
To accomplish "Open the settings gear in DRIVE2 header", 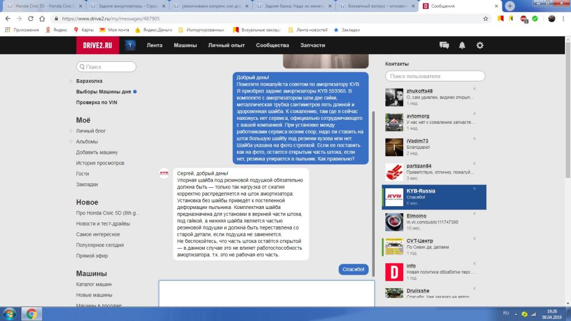I will coord(480,45).
